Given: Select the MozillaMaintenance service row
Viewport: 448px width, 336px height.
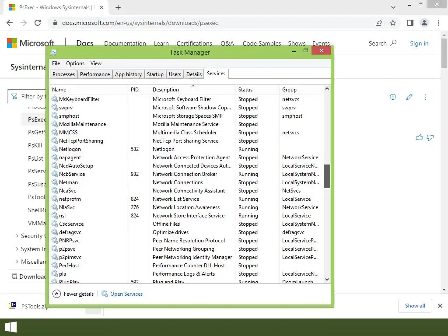Looking at the screenshot, I should click(186, 124).
